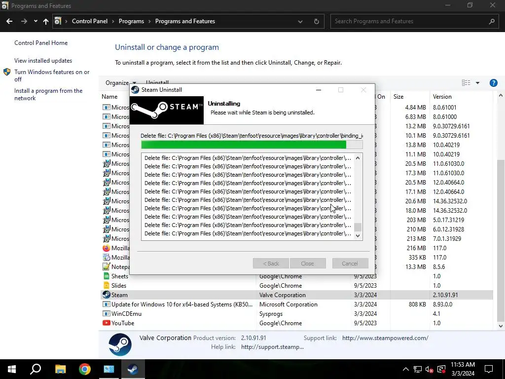Select Update for Windows 10 row icon

106,304
